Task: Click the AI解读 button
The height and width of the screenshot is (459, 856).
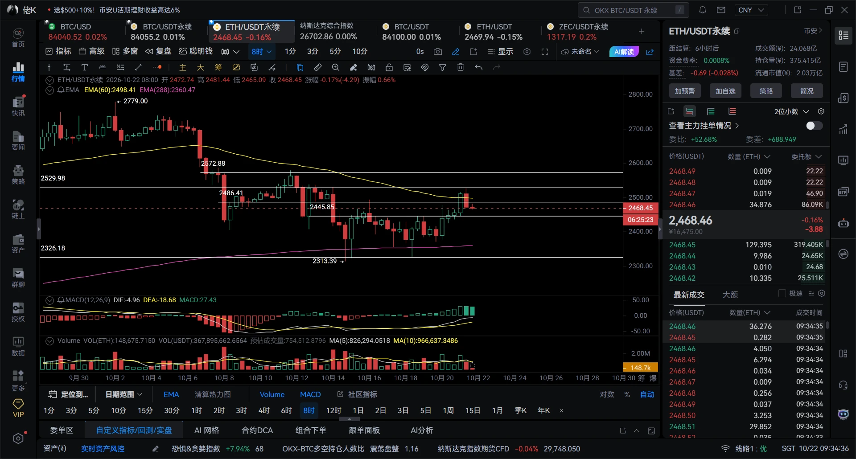Action: point(624,52)
